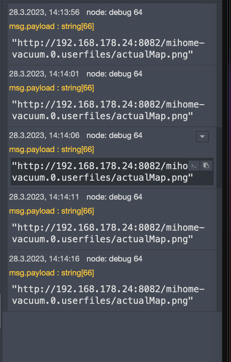This screenshot has width=231, height=362.
Task: Select msg.payload label of 14:14:06 message
Action: point(52,150)
